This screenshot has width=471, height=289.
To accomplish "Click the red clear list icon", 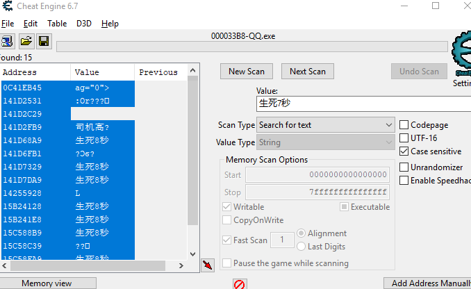I will point(240,284).
